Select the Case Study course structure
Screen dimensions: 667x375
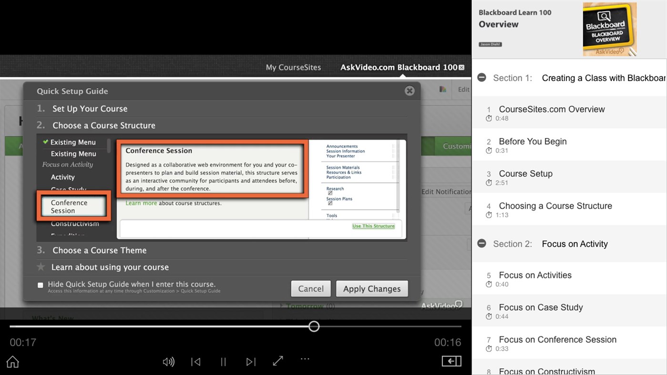point(68,189)
